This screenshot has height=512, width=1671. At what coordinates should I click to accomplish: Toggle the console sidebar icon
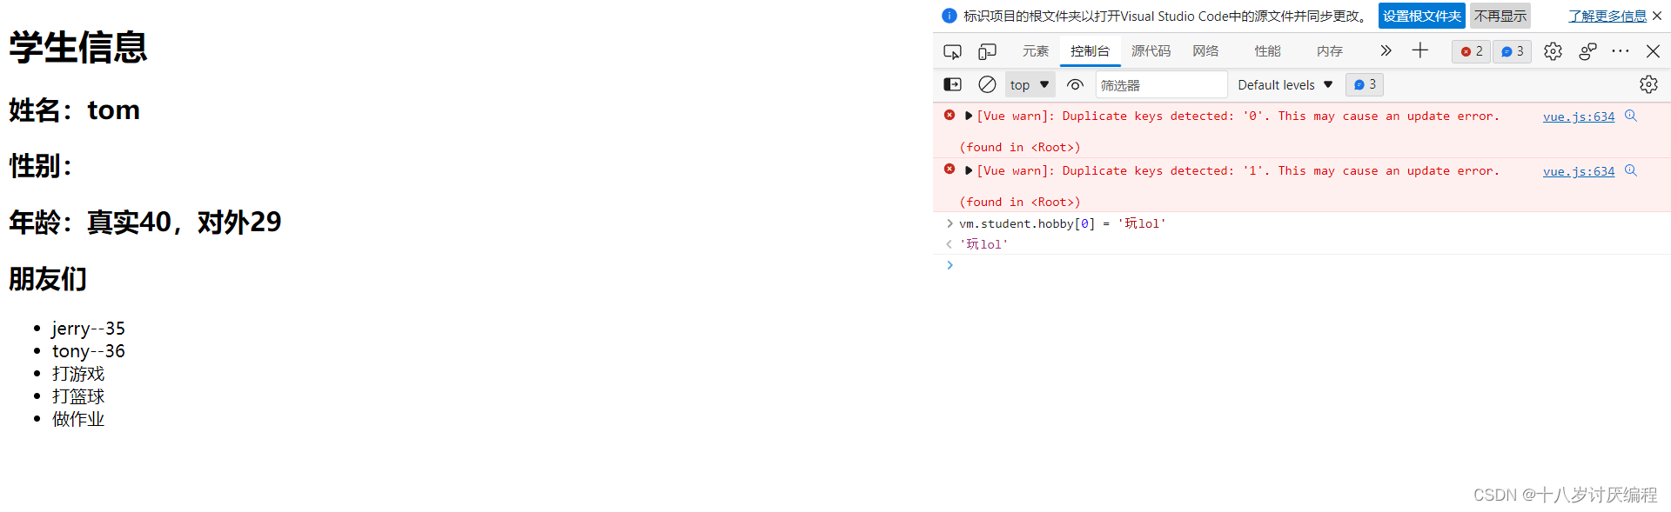coord(952,84)
